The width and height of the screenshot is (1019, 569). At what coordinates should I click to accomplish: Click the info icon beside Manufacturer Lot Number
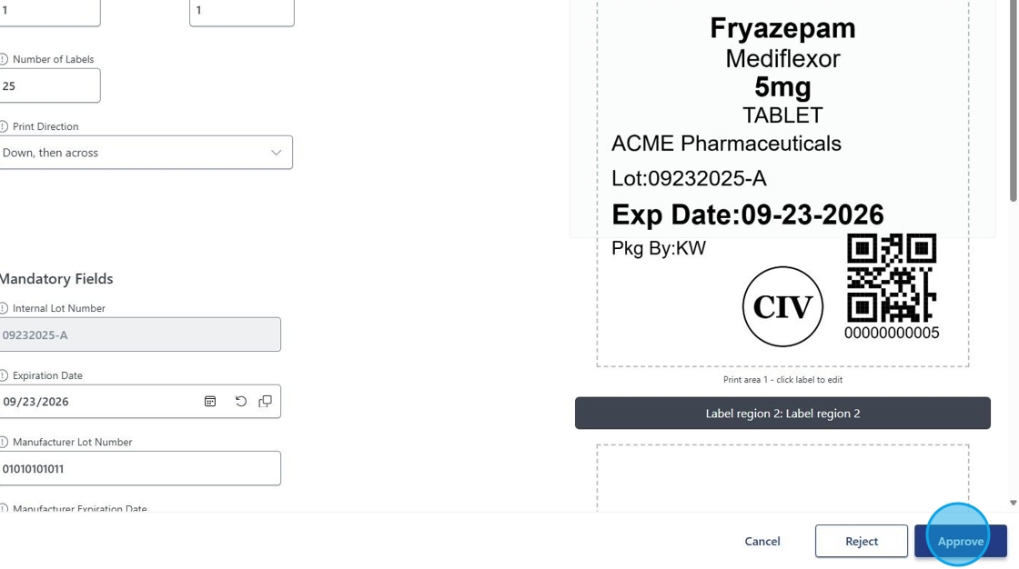tap(4, 442)
